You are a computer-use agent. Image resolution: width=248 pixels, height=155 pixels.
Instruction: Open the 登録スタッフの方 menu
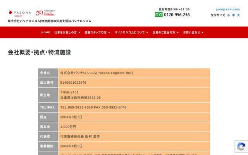96,33
